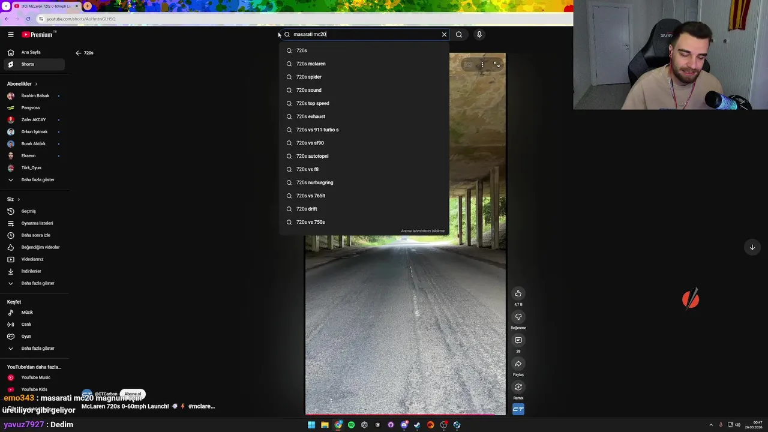Select suggestion '720s vs f8'
Image resolution: width=768 pixels, height=432 pixels.
click(x=364, y=169)
